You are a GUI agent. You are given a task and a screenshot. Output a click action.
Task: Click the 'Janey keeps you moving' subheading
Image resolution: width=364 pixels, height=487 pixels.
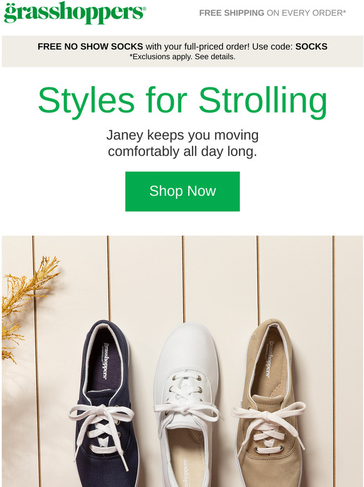[x=182, y=135]
